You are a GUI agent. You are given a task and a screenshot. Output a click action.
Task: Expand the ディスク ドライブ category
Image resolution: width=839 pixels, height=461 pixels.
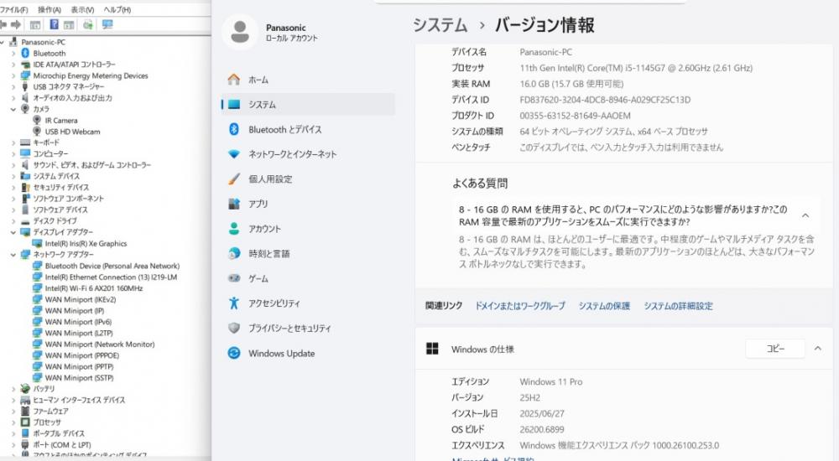coord(13,221)
